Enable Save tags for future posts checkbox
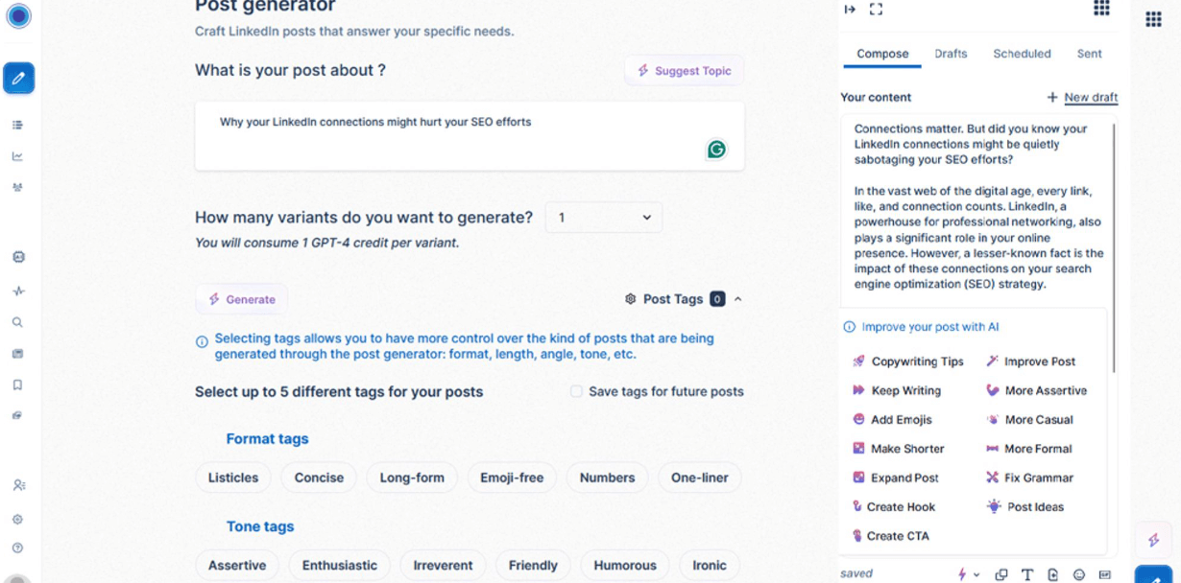 tap(576, 391)
